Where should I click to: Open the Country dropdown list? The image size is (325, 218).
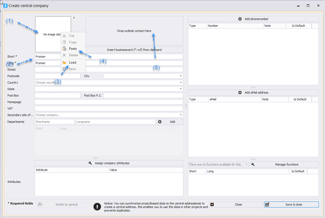click(181, 82)
